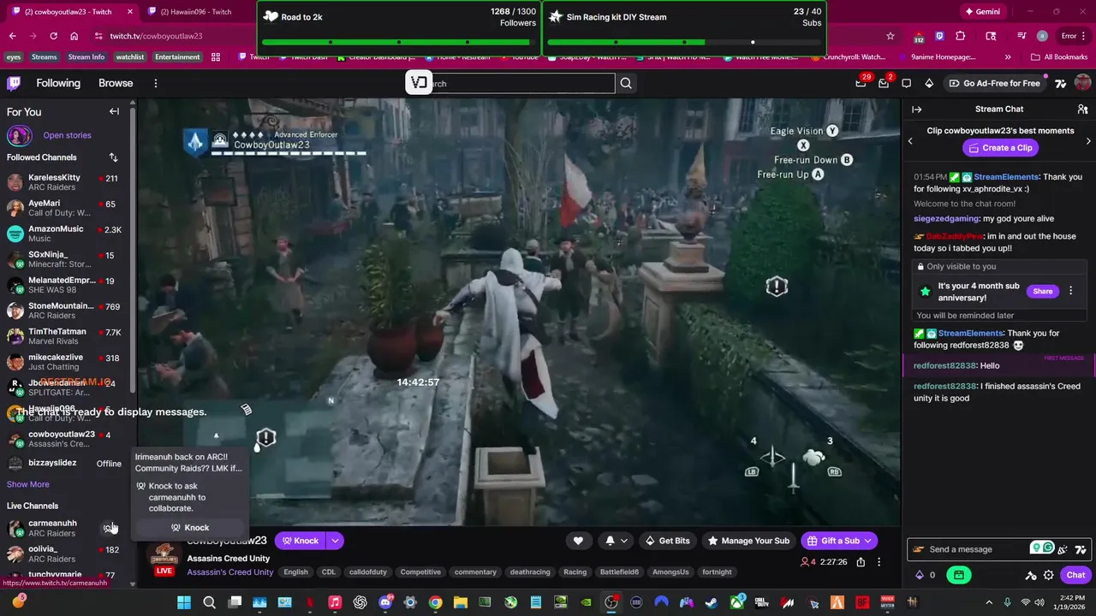The image size is (1096, 616).
Task: Collapse the For You sidebar
Action: 114,111
